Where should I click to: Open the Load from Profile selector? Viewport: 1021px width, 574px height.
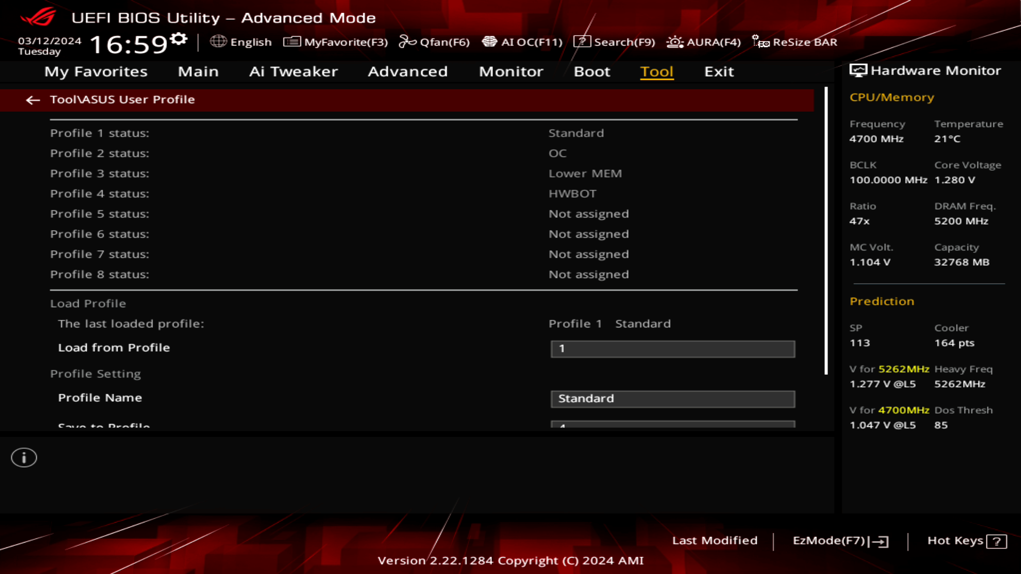tap(673, 349)
